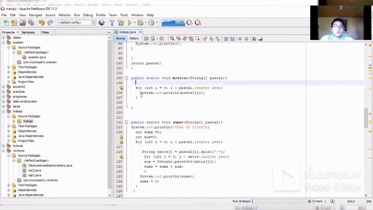Click the memory usage bar
The image size is (373, 210).
(x=173, y=23)
